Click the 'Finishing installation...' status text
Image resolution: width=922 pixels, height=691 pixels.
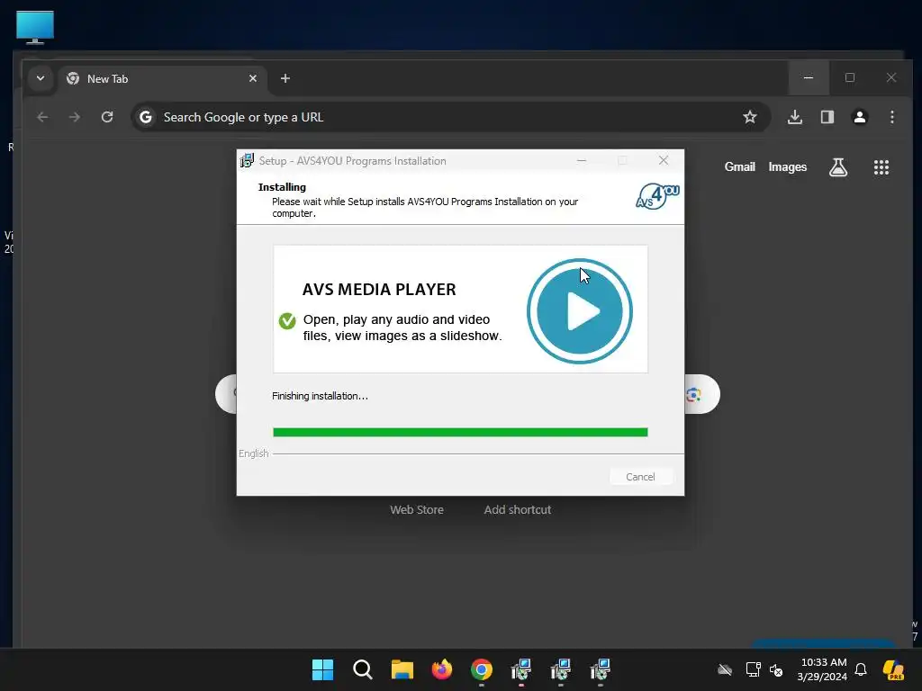tap(320, 396)
